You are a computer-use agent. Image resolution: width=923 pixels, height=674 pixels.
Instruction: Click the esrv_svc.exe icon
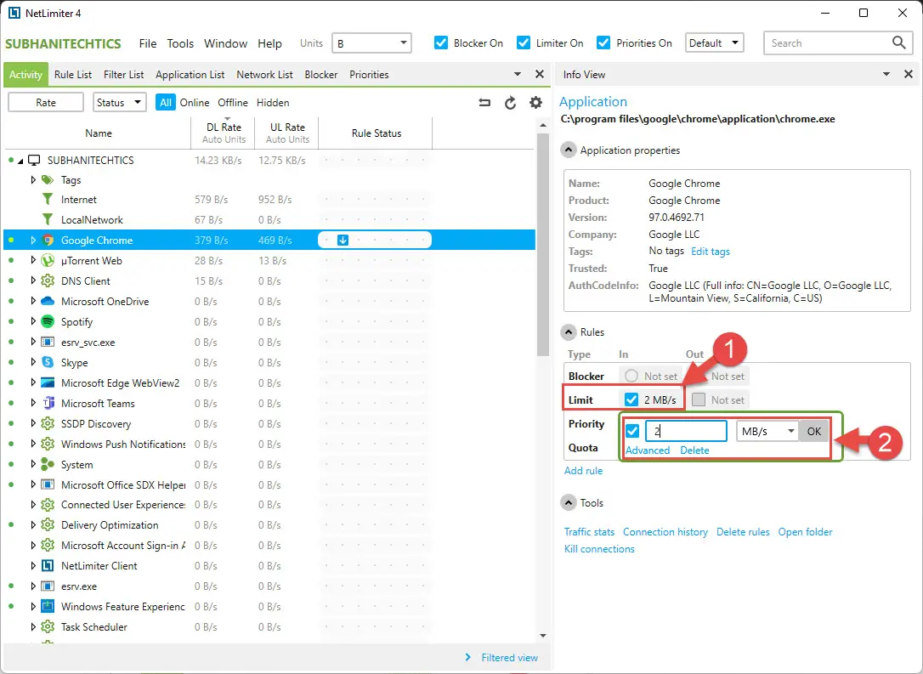coord(48,342)
